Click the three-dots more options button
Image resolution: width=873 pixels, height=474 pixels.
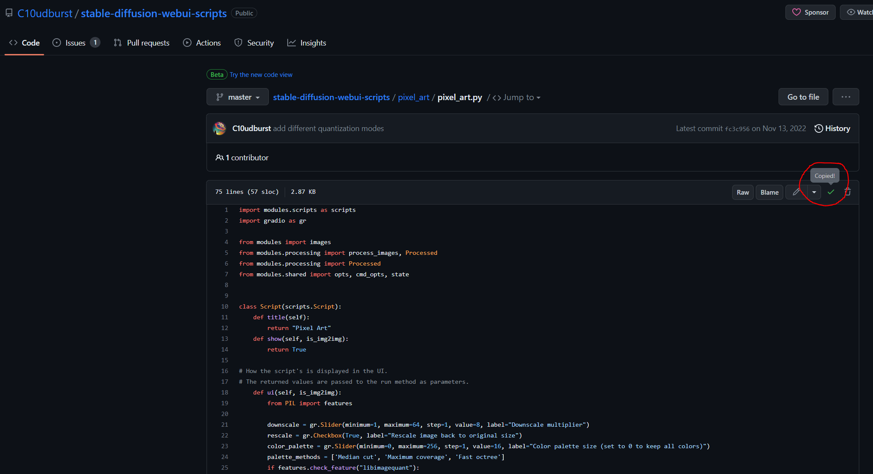pyautogui.click(x=846, y=97)
